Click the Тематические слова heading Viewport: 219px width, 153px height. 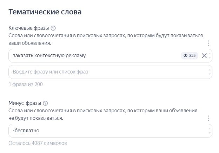click(x=45, y=12)
